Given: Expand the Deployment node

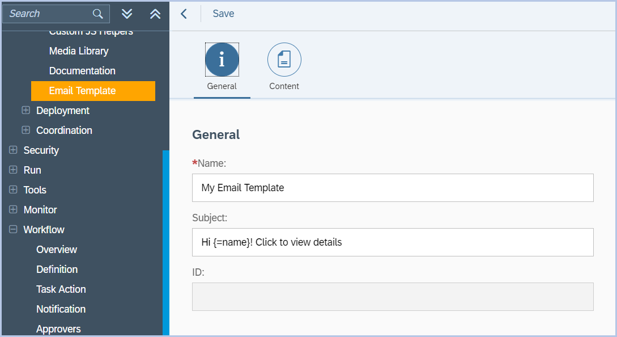Looking at the screenshot, I should coord(25,110).
